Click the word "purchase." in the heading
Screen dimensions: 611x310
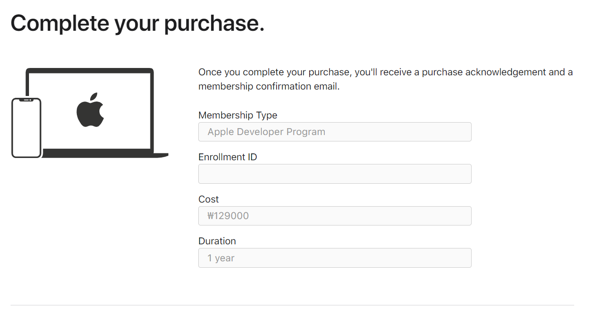(214, 24)
